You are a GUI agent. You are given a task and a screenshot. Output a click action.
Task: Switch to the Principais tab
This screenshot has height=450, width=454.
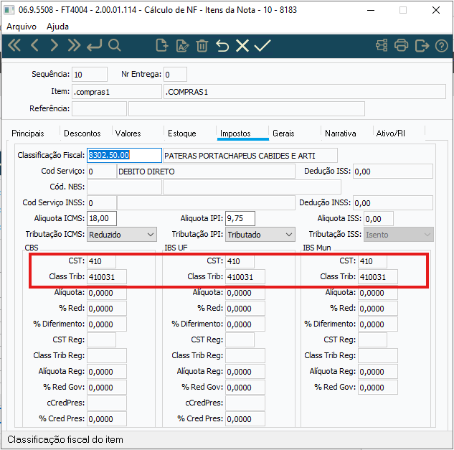click(28, 133)
